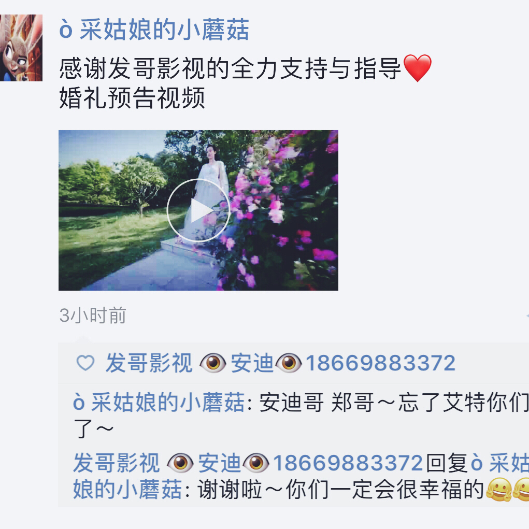
Task: Tap the eye emoji after 安迪 in reply
Action: point(256,463)
